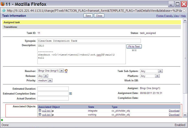Screen dimensions: 188x128
Task: Click cc_plcholder_obj type in cc2.txt-1 row
Action: coord(121,111)
